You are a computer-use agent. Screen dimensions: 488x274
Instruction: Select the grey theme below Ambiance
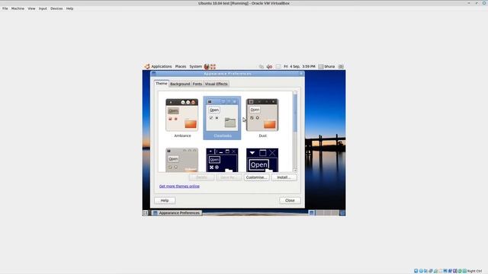[x=182, y=160]
